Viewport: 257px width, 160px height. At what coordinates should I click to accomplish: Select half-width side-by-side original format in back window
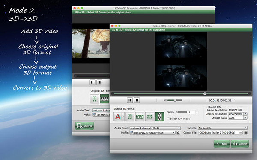[x=94, y=99]
